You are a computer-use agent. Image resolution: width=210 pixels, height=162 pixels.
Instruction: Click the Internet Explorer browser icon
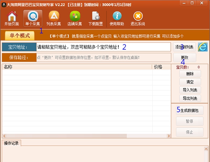pos(203,47)
